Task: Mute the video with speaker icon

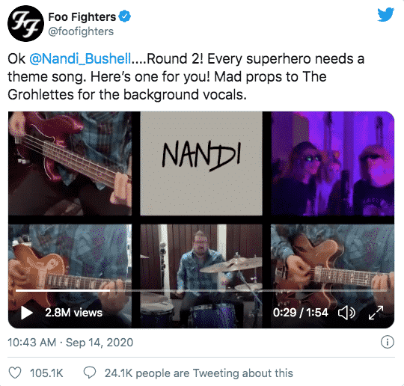Action: (x=346, y=313)
